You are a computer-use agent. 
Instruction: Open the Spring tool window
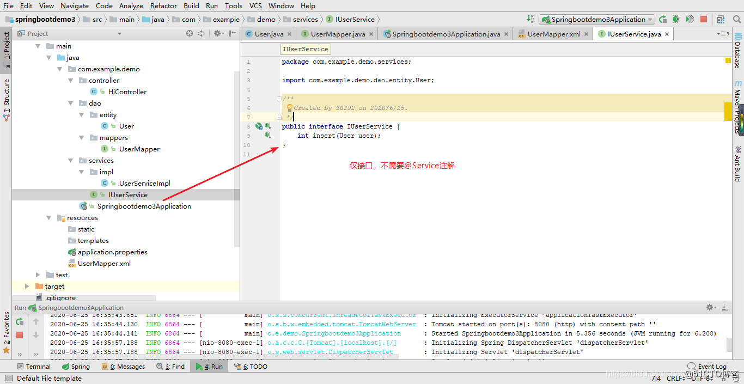point(76,367)
